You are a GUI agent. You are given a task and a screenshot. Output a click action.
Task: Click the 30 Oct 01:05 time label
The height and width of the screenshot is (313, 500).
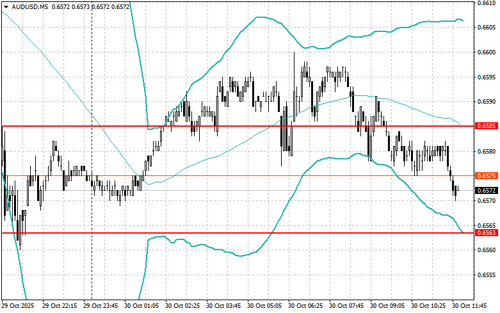(x=141, y=306)
